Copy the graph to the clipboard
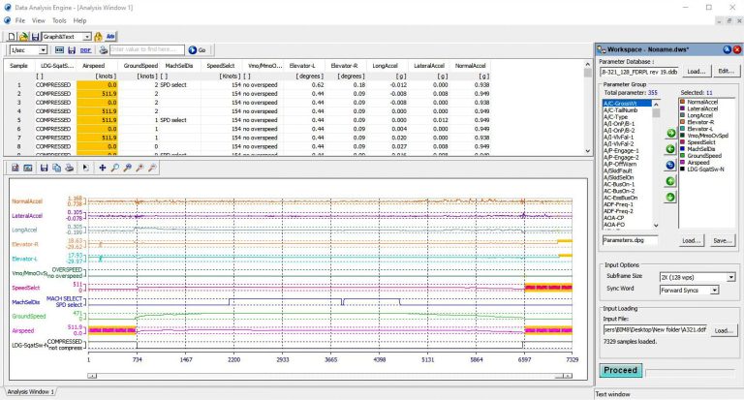 (56, 168)
